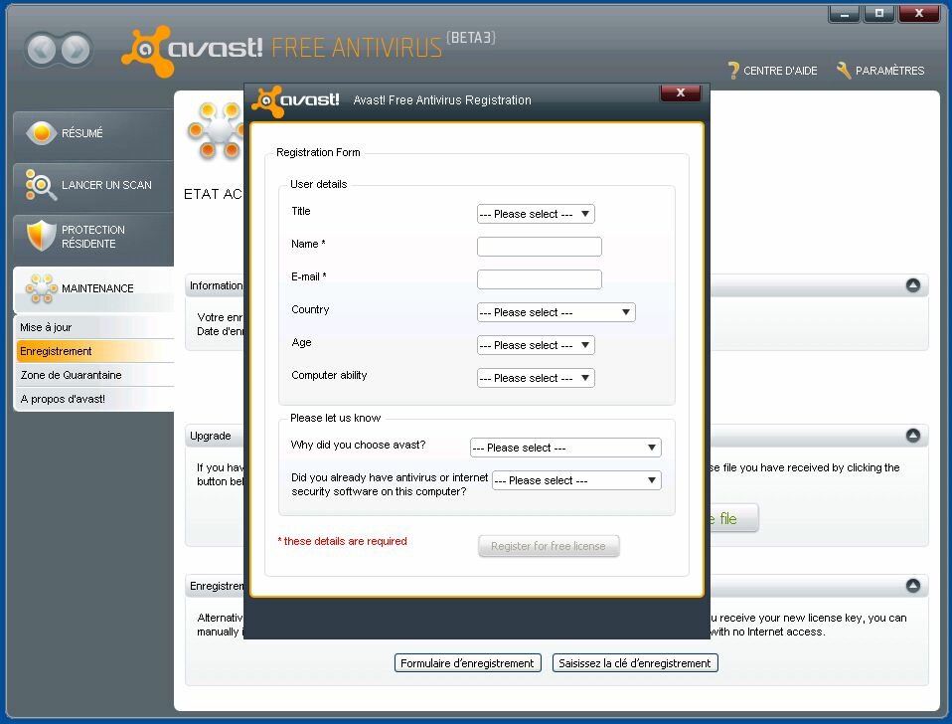Click Register for free license button
Screen dimensions: 952x724
click(x=549, y=546)
